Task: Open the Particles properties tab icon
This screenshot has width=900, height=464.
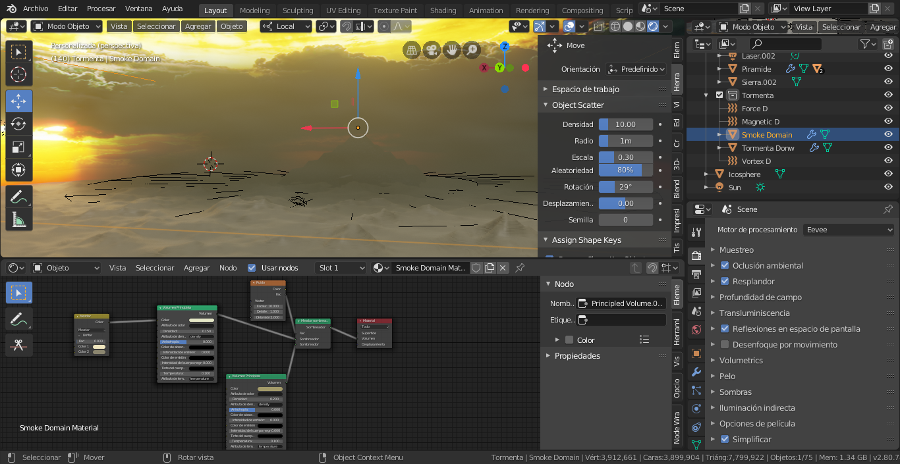Action: tap(696, 390)
